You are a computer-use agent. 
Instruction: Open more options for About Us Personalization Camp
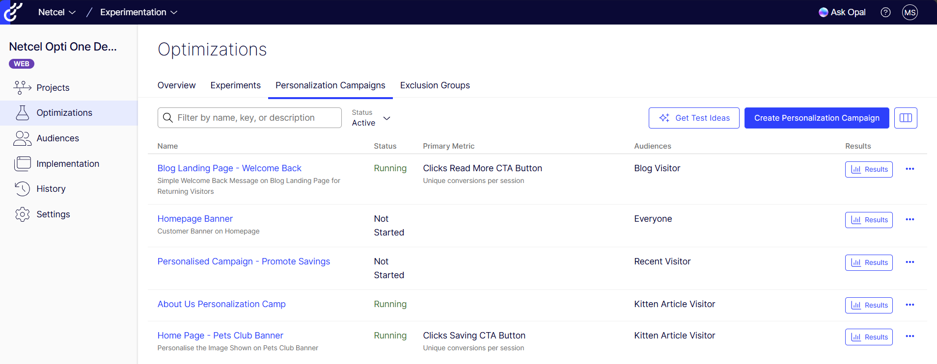pos(910,305)
